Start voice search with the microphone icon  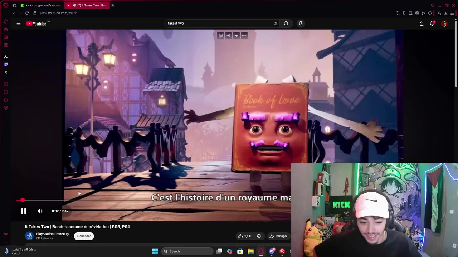tap(301, 24)
